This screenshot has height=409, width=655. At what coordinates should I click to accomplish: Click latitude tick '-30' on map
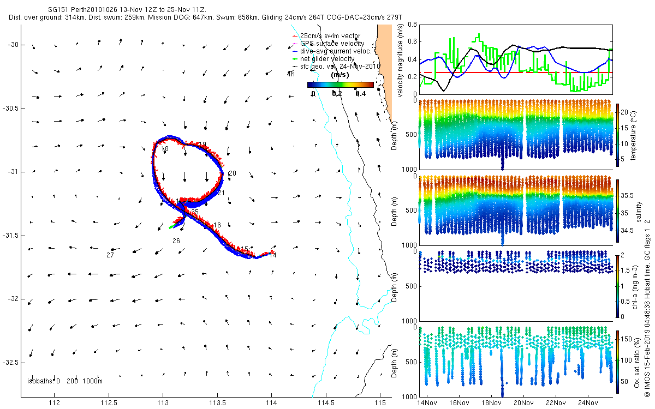pyautogui.click(x=13, y=45)
